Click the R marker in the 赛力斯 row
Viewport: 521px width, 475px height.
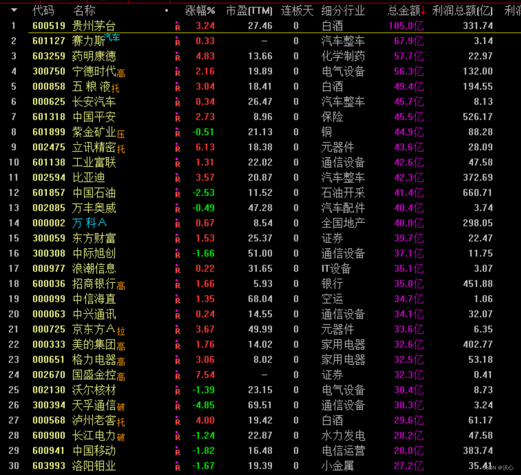178,41
